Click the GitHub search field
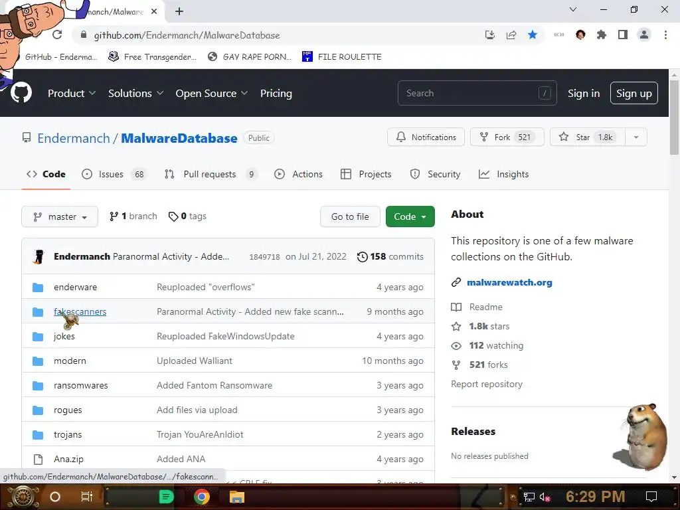 tap(477, 93)
